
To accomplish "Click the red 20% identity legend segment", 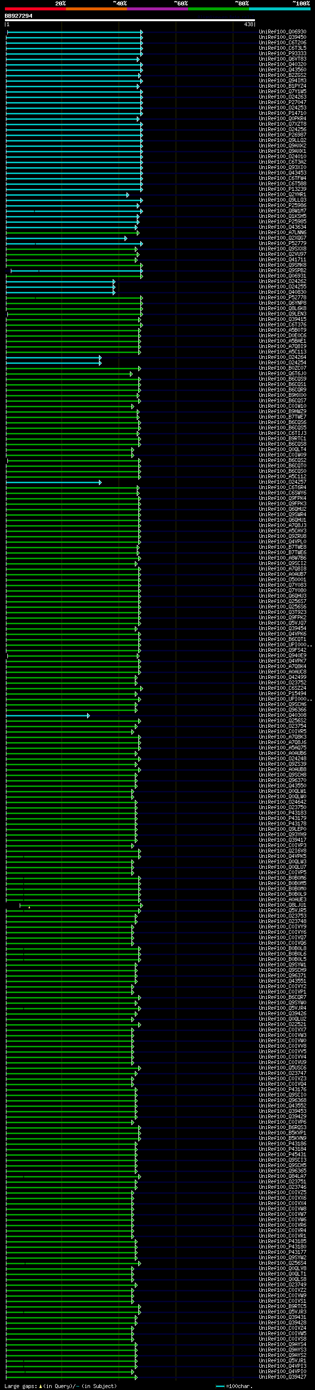I will 35,9.
